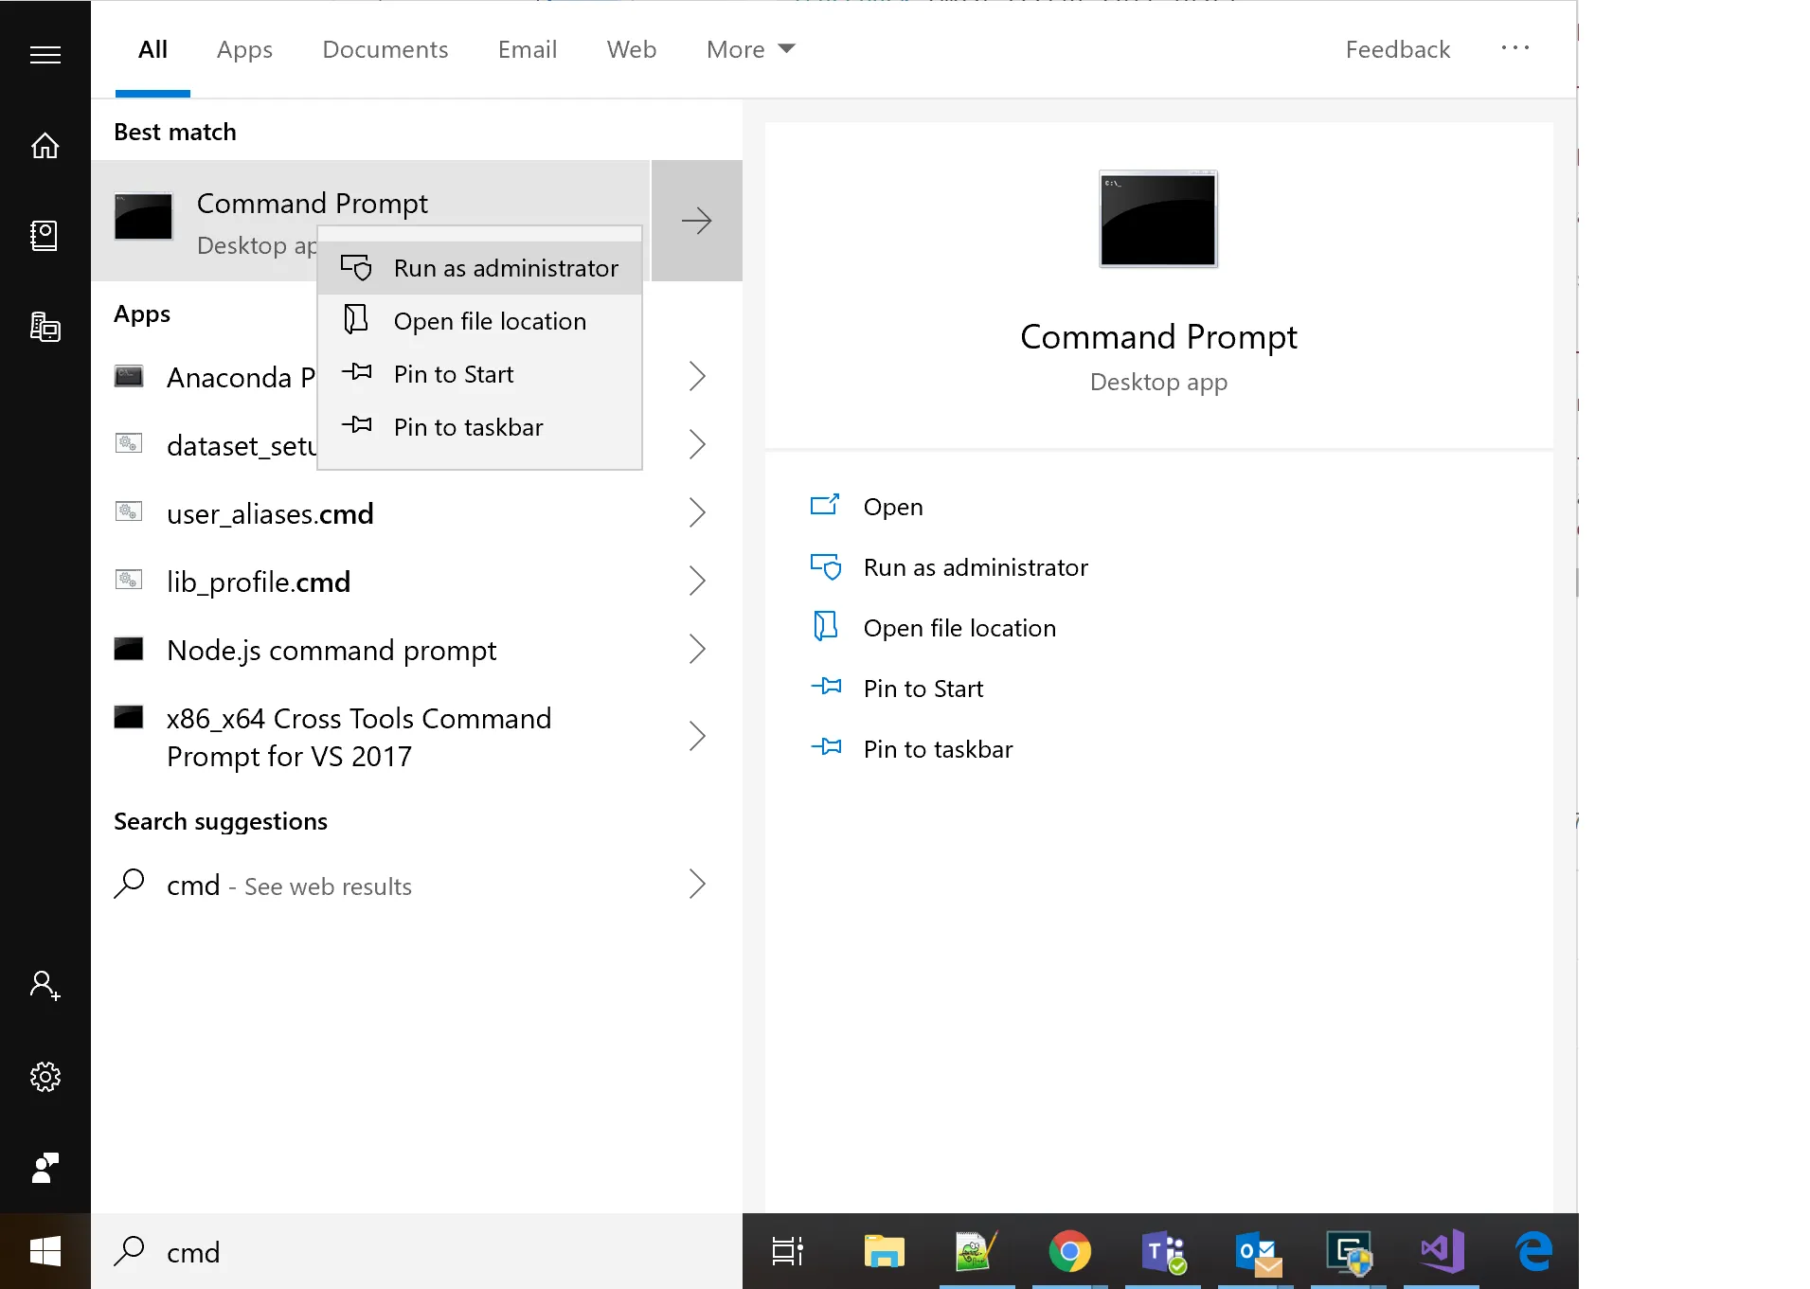Click the hamburger menu icon
This screenshot has width=1810, height=1289.
coord(45,55)
